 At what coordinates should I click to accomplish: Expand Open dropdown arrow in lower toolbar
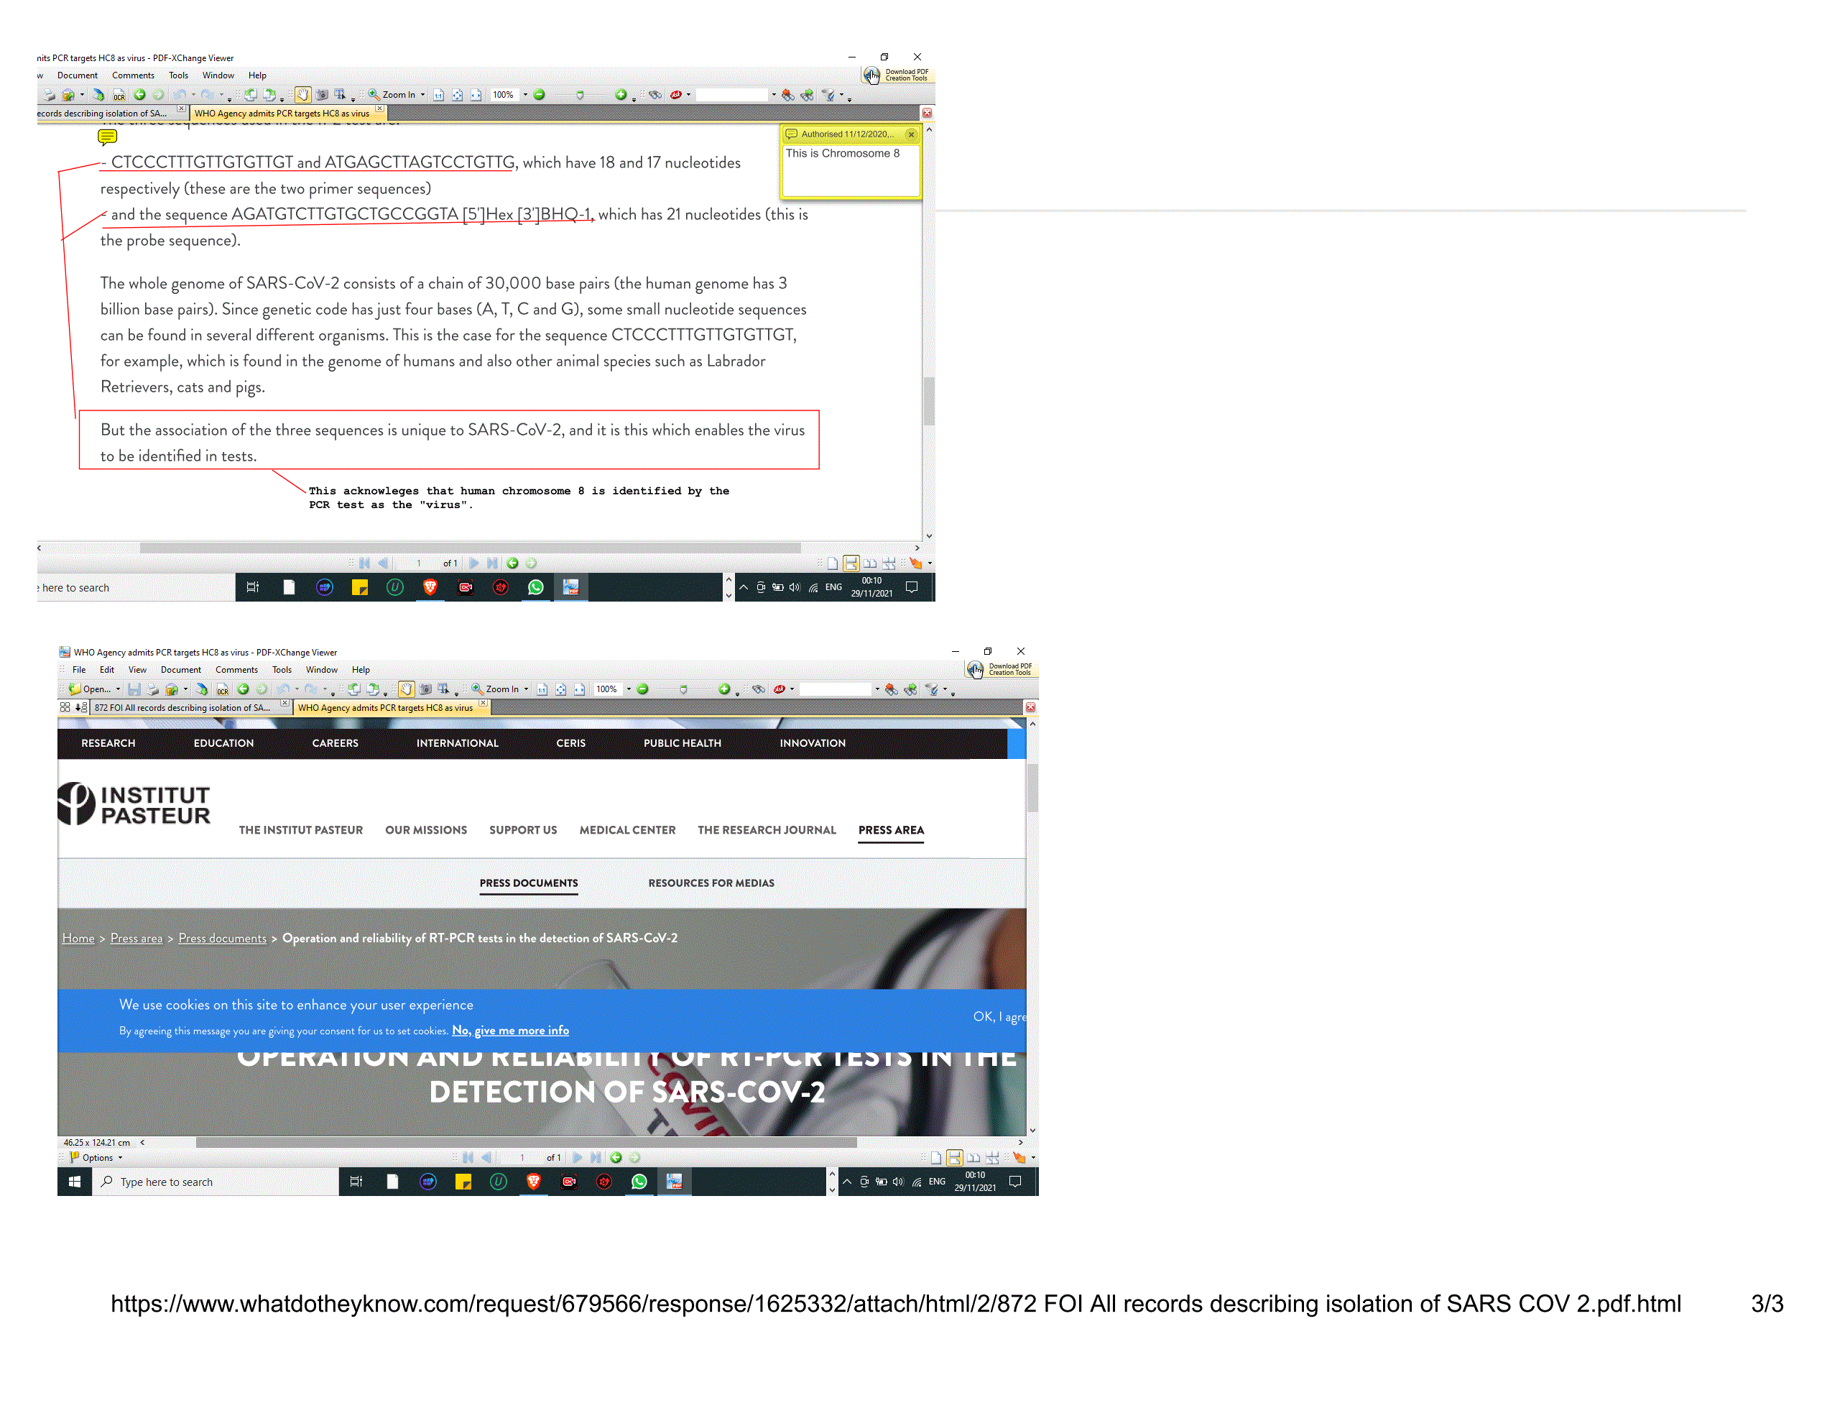(118, 689)
